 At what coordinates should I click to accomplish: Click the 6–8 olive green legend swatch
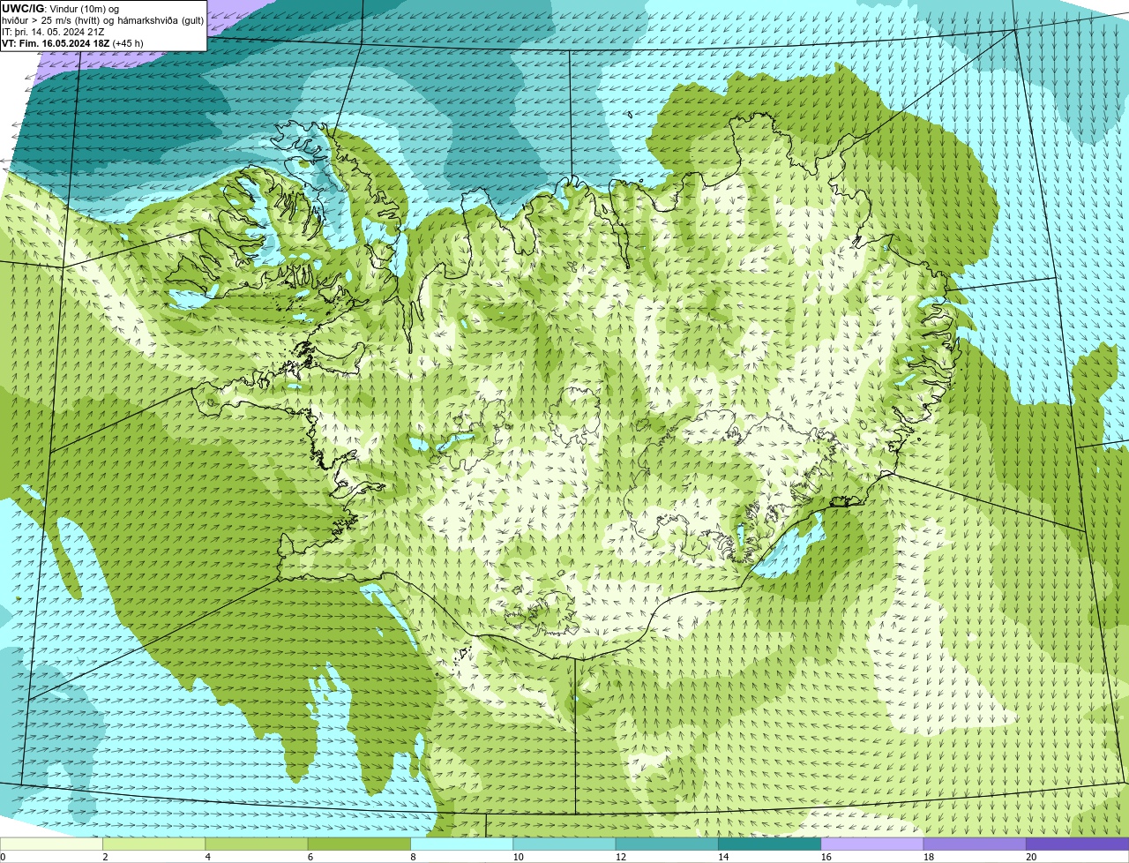click(x=359, y=844)
